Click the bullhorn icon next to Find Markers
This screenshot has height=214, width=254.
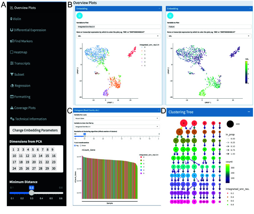pos(12,41)
